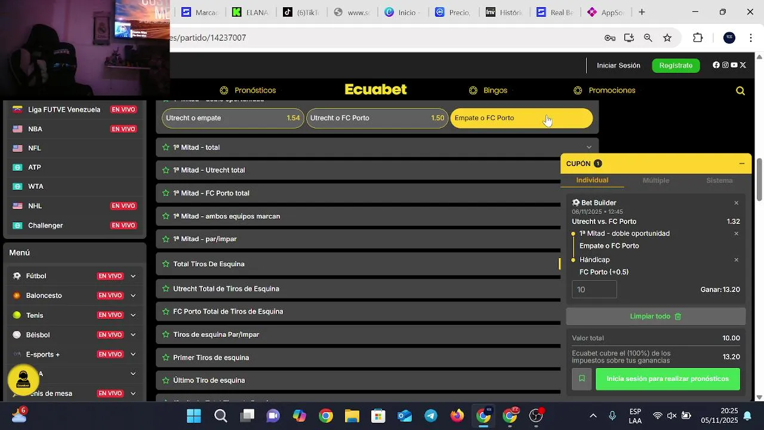
Task: Open Ecuabet X (Twitter) icon
Action: click(x=743, y=65)
